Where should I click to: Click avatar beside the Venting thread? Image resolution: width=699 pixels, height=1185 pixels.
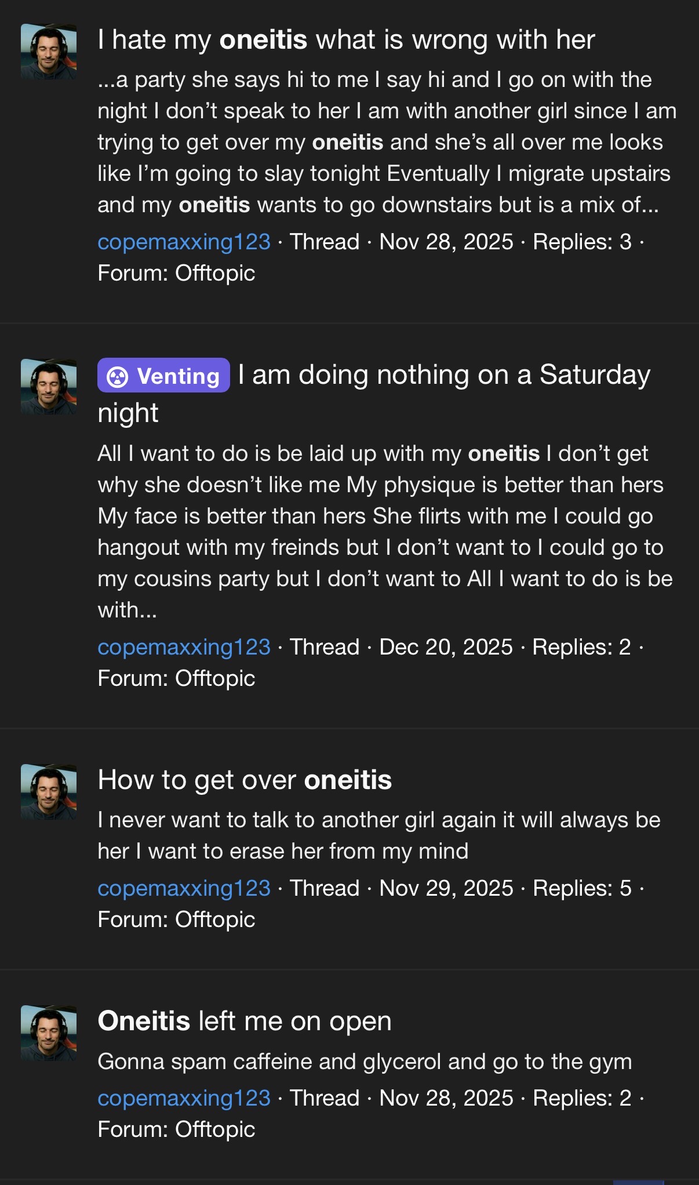coord(49,386)
